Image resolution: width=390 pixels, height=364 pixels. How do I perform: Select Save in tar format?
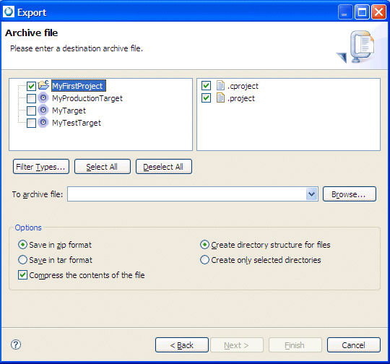tap(22, 260)
